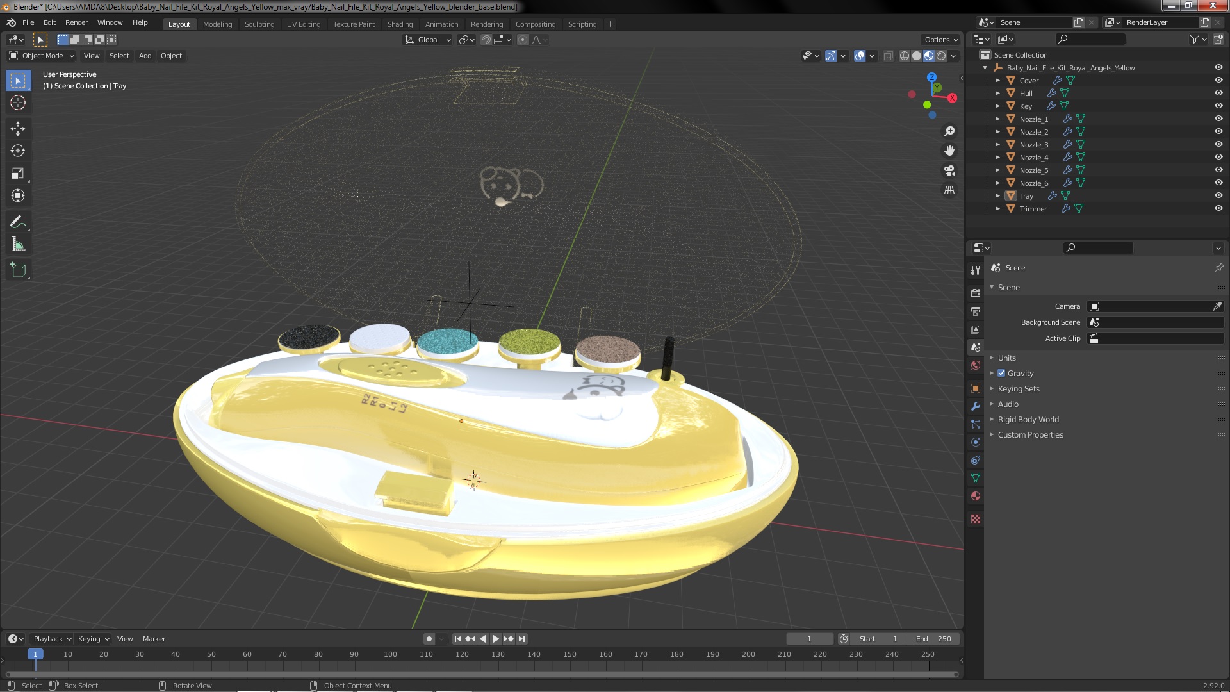Click the current frame number field

809,639
